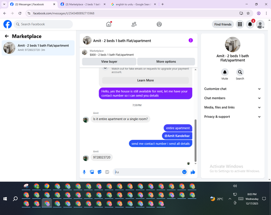Open the large listing thumbnail in right panel

233,44
